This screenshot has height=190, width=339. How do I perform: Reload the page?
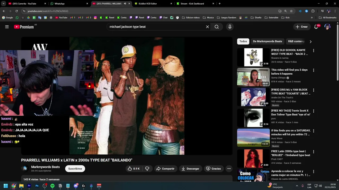tap(16, 11)
